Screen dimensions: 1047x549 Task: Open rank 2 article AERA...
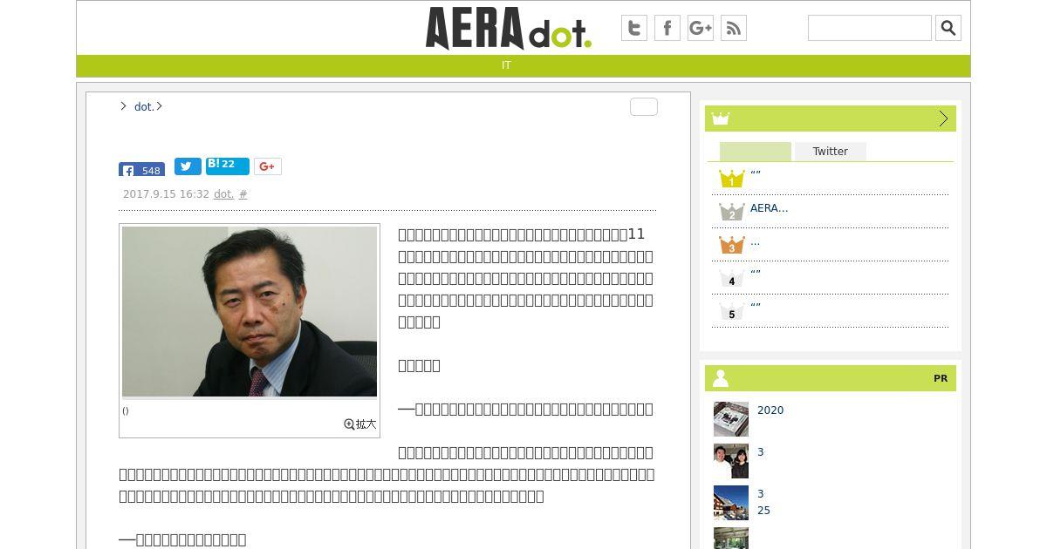pos(769,208)
